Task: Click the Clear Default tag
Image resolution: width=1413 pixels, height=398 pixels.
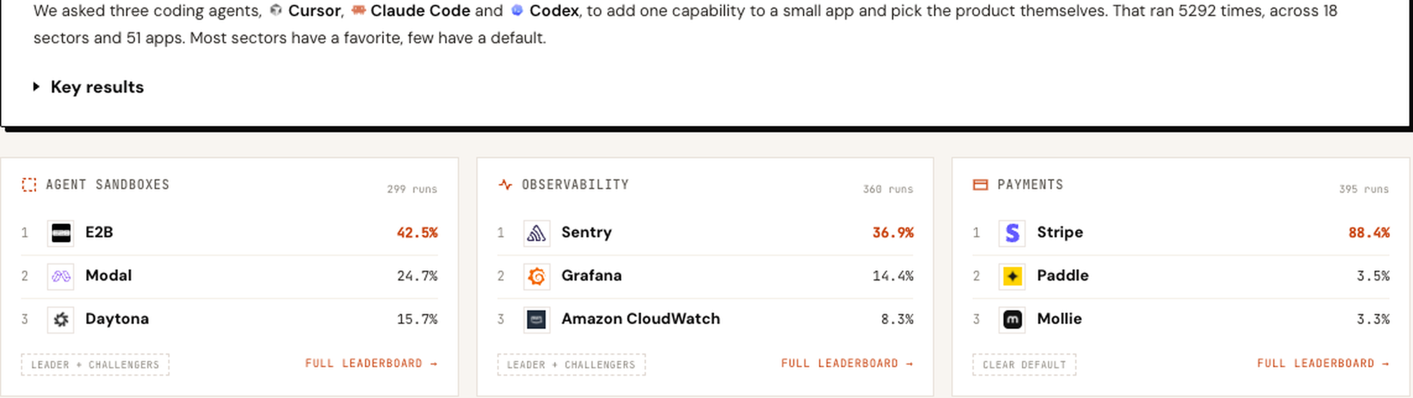Action: [1024, 365]
